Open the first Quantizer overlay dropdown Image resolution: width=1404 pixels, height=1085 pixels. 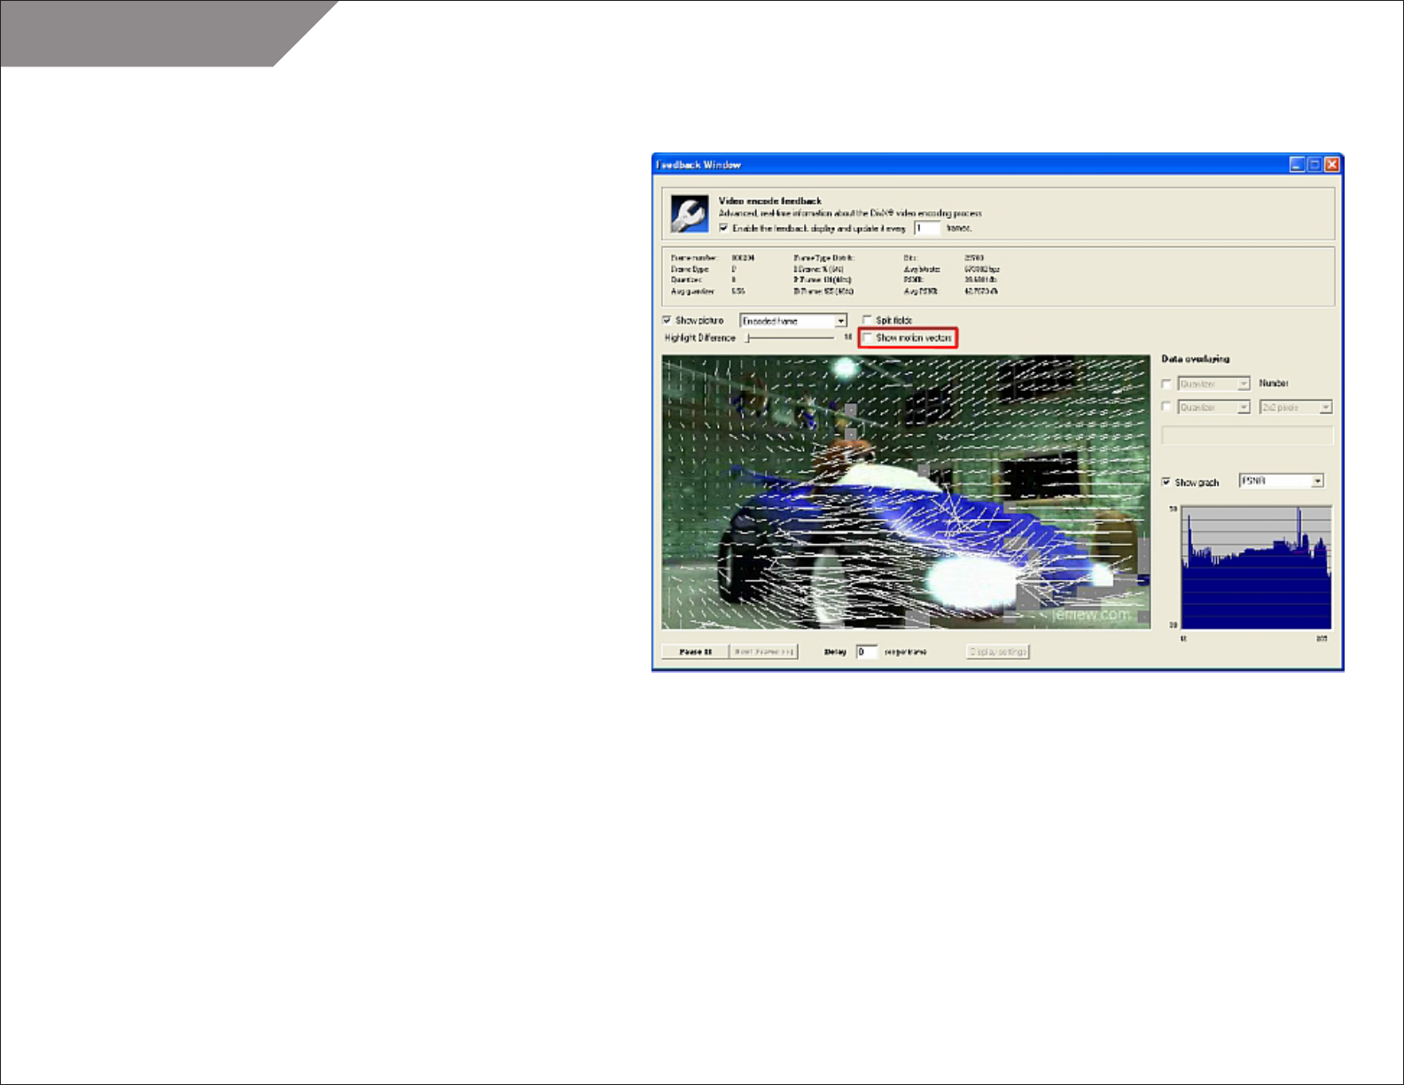coord(1244,384)
